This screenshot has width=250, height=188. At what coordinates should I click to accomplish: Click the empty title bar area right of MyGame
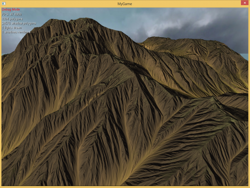click(x=184, y=4)
